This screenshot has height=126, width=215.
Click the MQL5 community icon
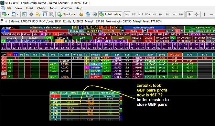coord(88,14)
